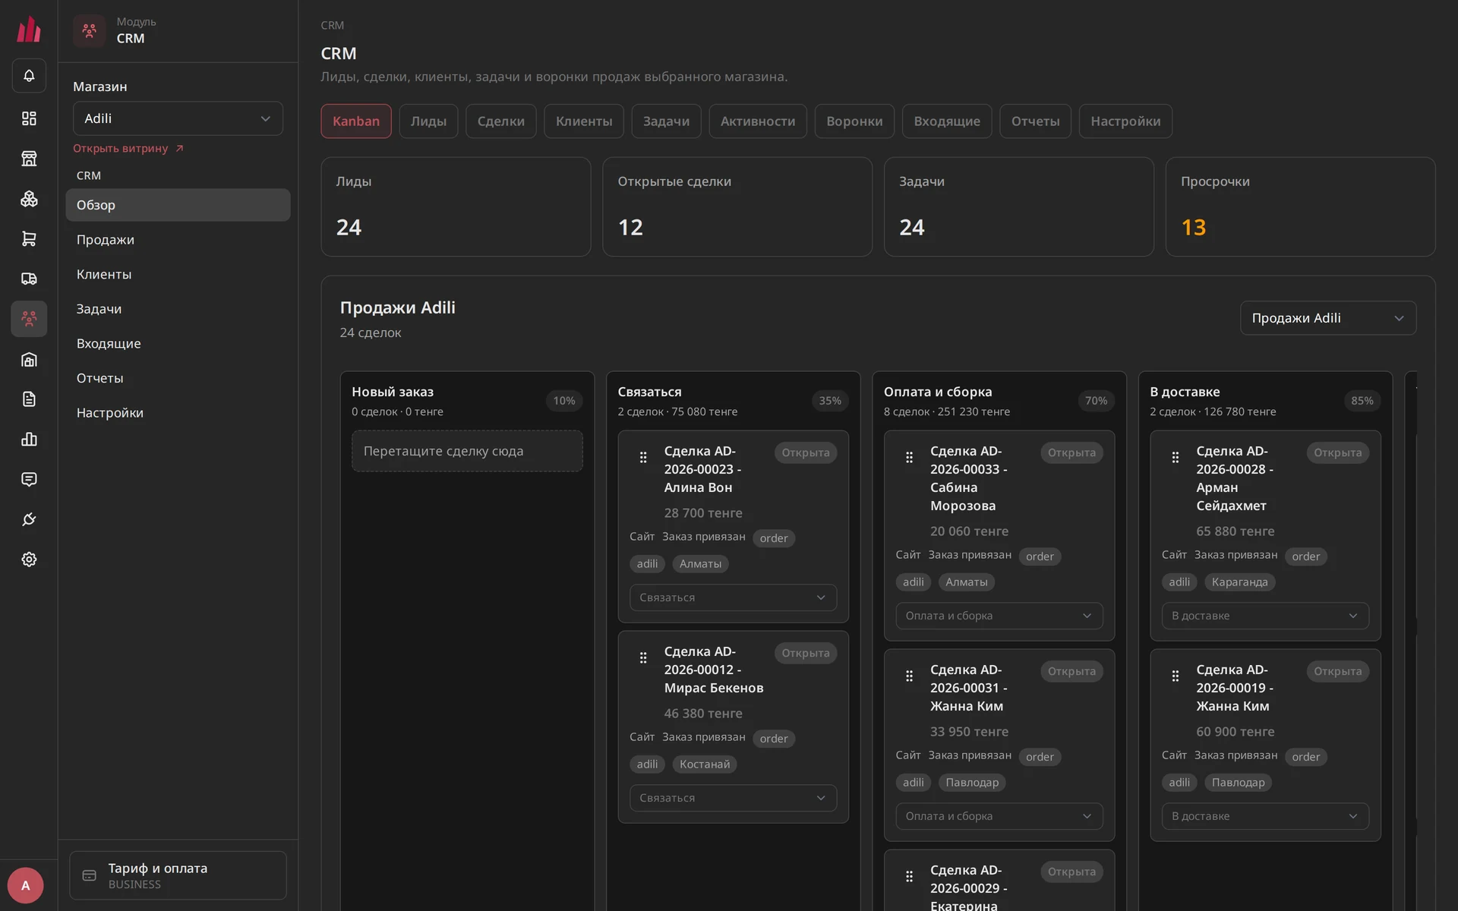Open the Продажи Adili pipeline dropdown
1458x911 pixels.
point(1328,318)
